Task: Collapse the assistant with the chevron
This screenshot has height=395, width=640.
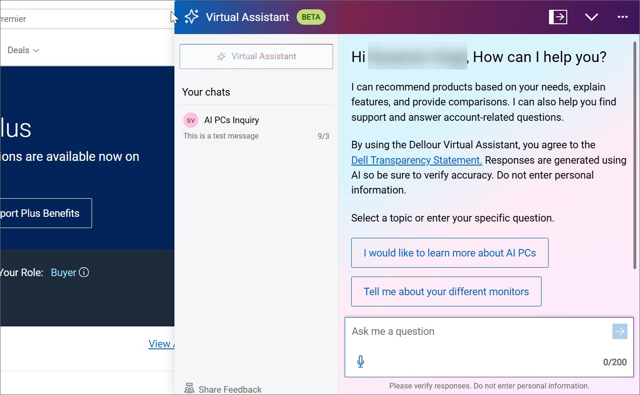Action: 591,17
